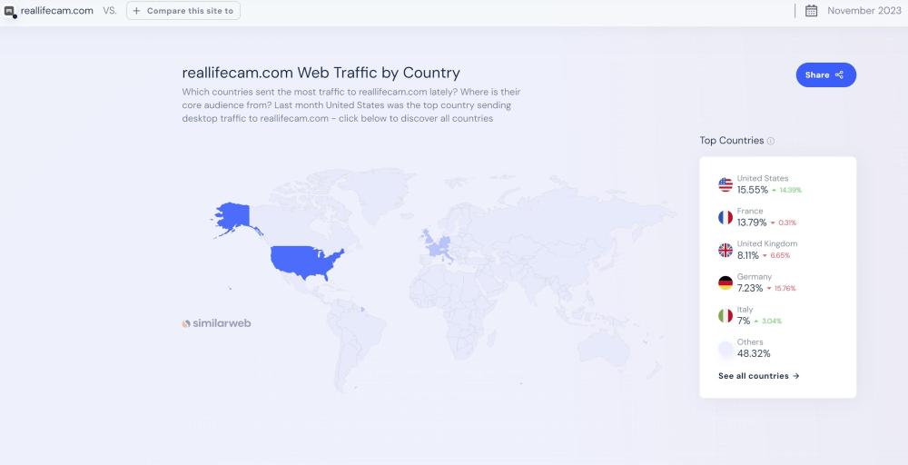Click the France flag icon
The width and height of the screenshot is (908, 465).
coord(725,217)
